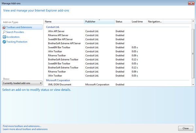Select the BrotherSoft Extreme API Server add-on
The width and height of the screenshot is (196, 133).
pos(64,43)
